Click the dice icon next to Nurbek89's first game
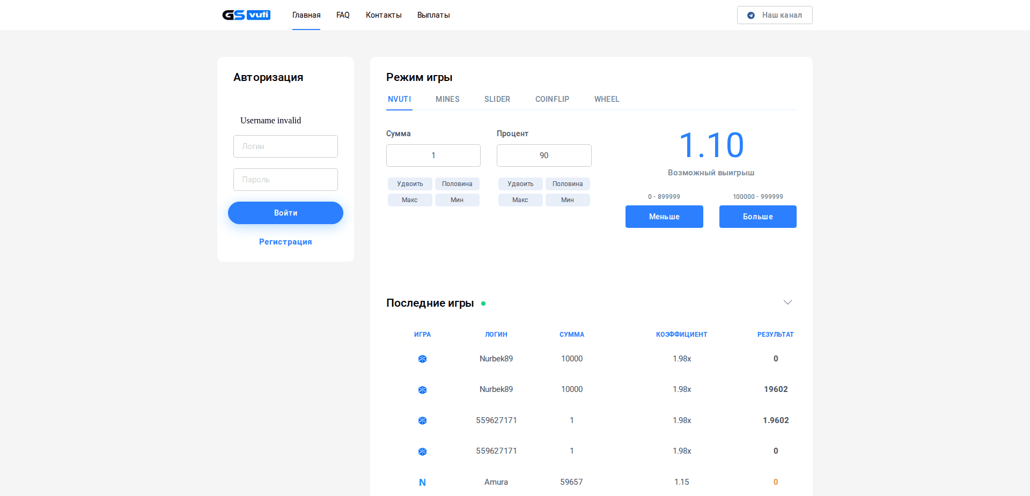The height and width of the screenshot is (496, 1030). click(x=422, y=359)
